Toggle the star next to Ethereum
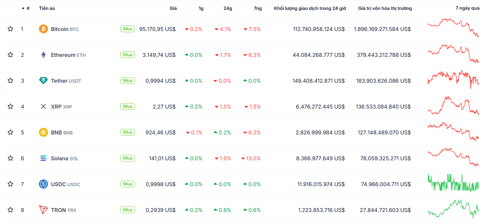 tap(11, 55)
